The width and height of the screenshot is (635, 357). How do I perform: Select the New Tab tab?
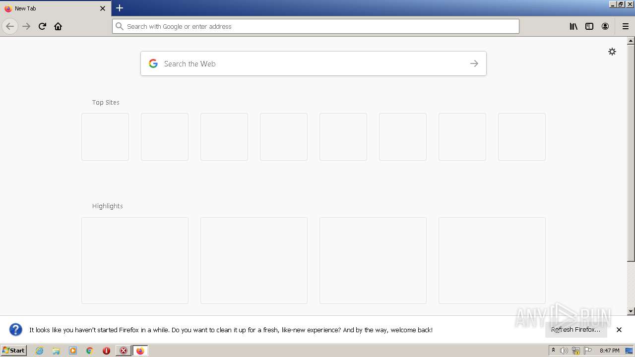(x=55, y=8)
